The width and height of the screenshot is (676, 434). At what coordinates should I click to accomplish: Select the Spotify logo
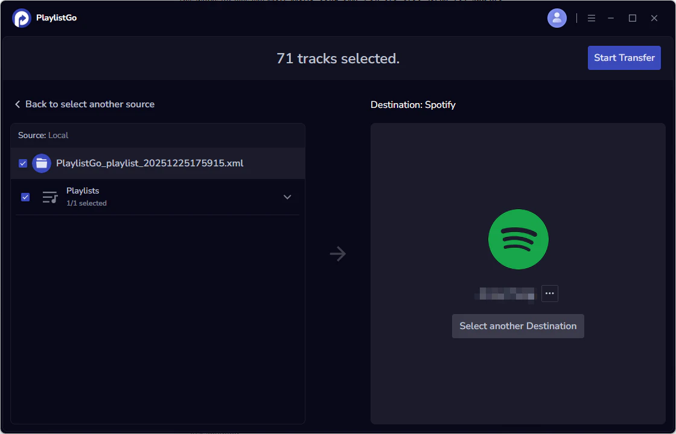click(x=518, y=239)
